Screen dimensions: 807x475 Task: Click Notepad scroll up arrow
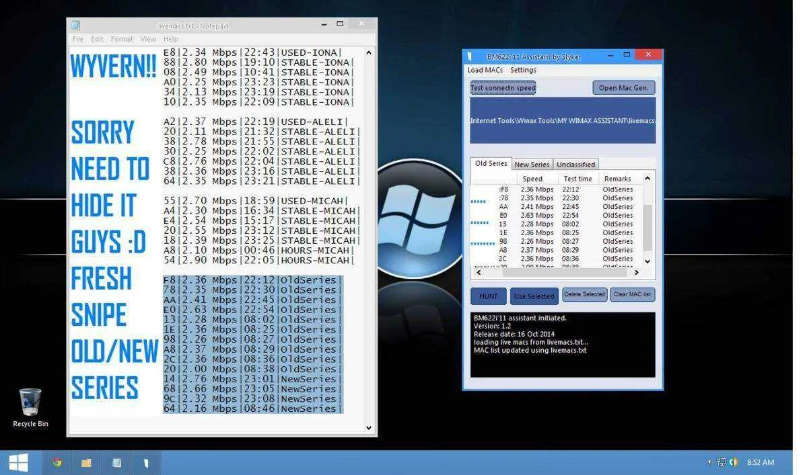click(x=369, y=52)
